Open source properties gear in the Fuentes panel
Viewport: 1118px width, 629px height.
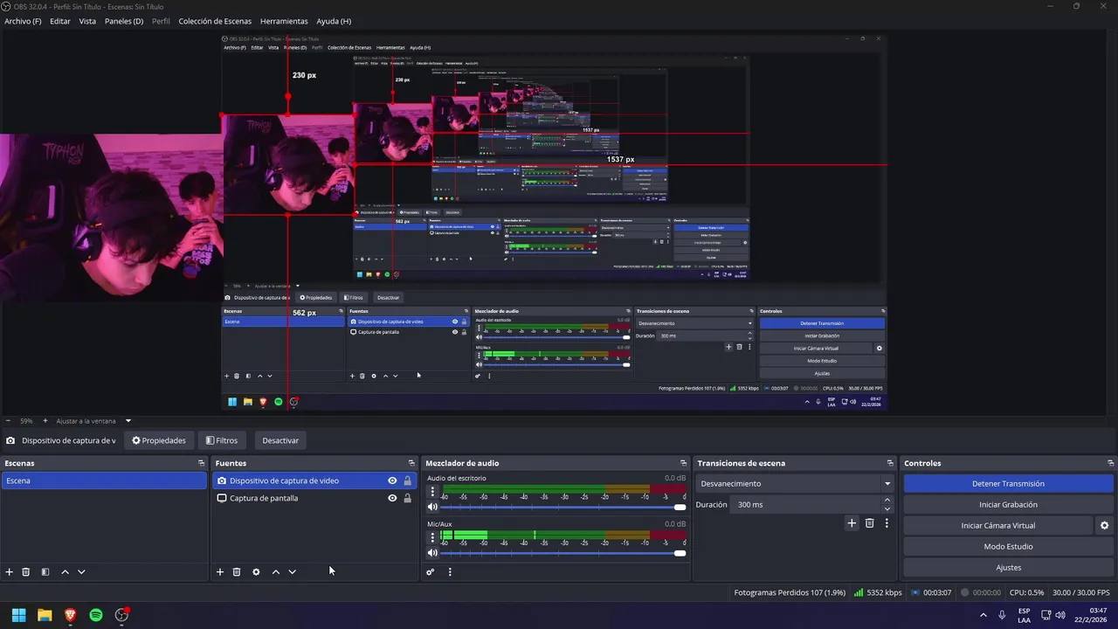tap(256, 572)
